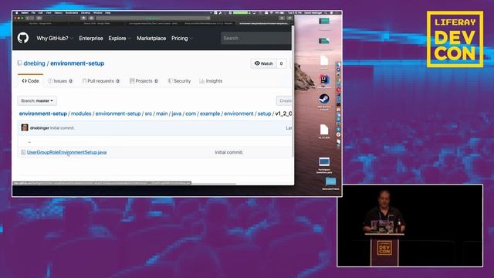The height and width of the screenshot is (278, 494).
Task: Go to com in breadcrumb path
Action: [x=191, y=114]
